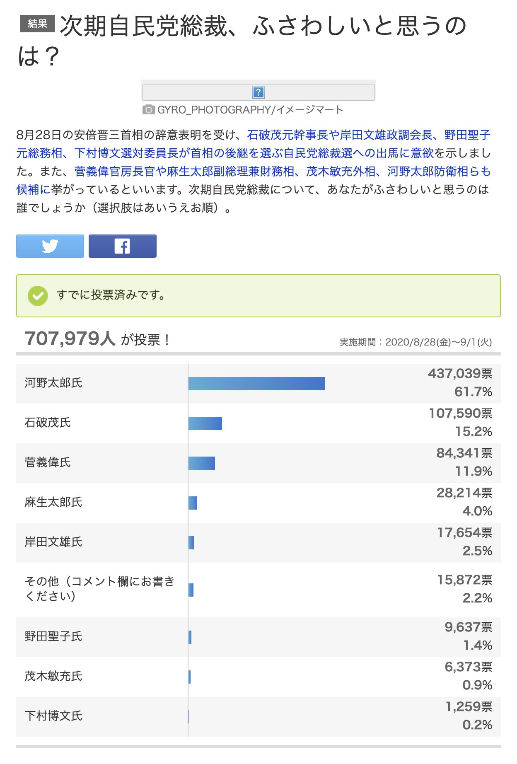Click the green checkmark voted icon

[x=38, y=296]
